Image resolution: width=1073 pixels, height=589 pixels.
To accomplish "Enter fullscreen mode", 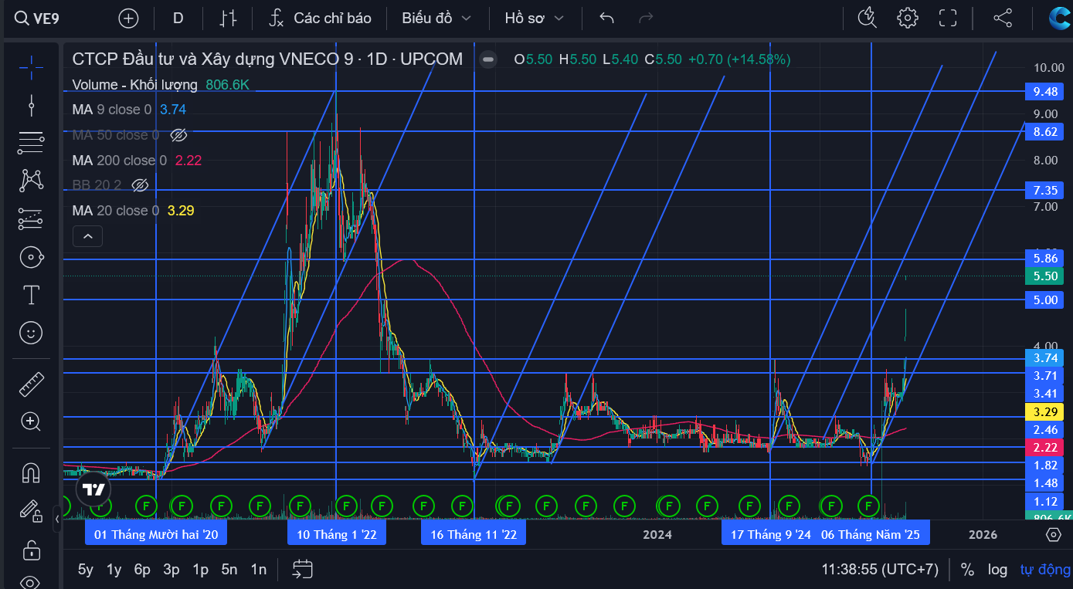I will (948, 18).
